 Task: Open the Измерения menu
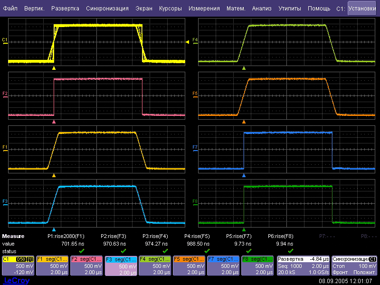tap(204, 9)
